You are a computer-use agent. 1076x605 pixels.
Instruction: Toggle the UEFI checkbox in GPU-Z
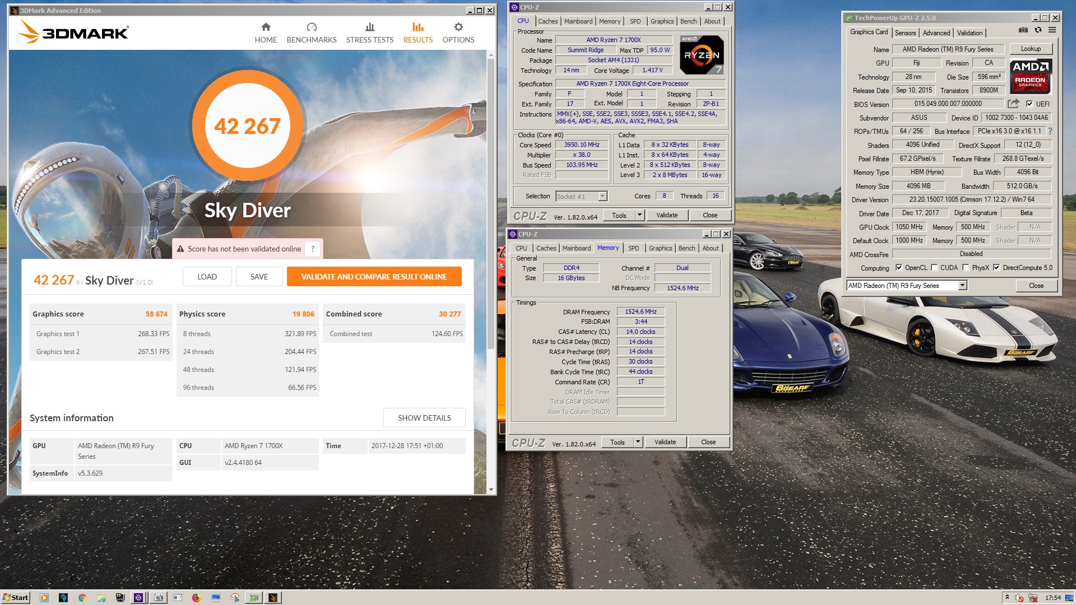click(1029, 104)
